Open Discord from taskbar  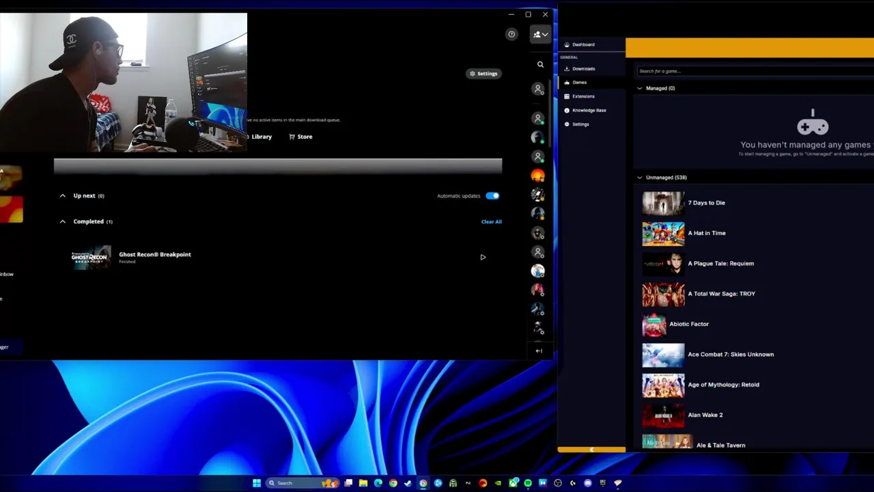[x=588, y=483]
